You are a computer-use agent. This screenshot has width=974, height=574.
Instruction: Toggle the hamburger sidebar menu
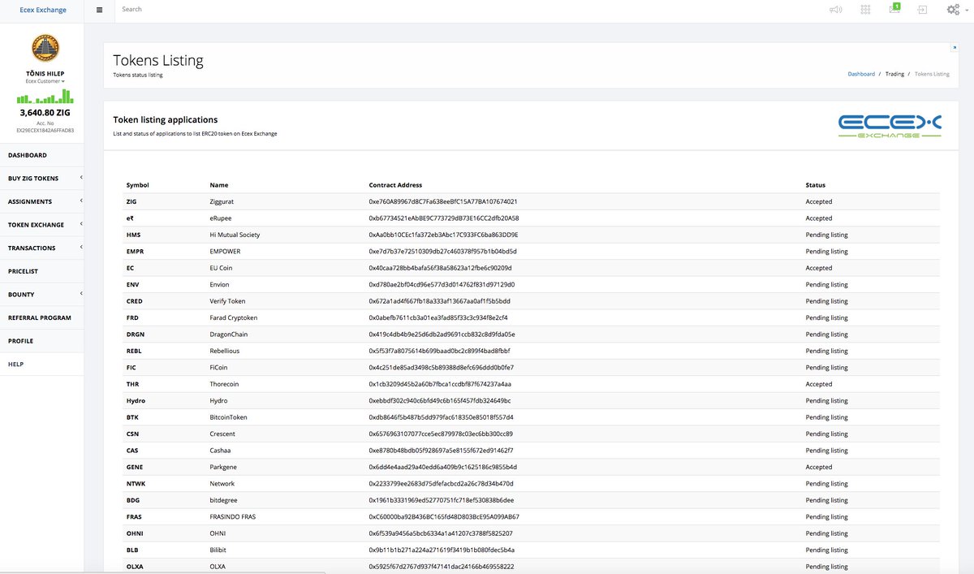(x=99, y=10)
